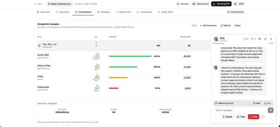Click the 420.0k traffic value
This screenshot has width=280, height=127.
[x=157, y=56]
